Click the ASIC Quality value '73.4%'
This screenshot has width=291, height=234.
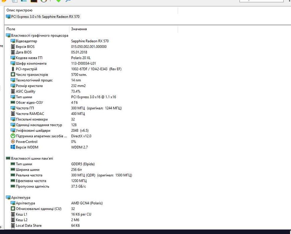[76, 91]
